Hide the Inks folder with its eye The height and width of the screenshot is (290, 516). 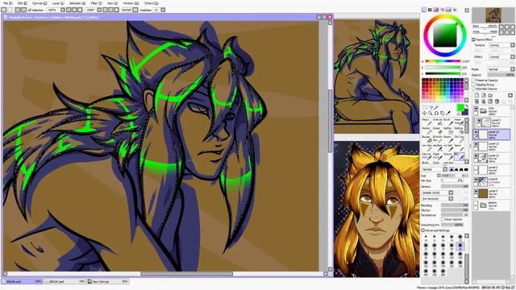[476, 109]
